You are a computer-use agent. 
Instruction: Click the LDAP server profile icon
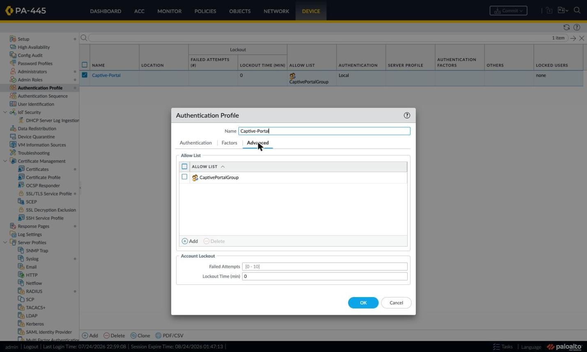point(21,316)
